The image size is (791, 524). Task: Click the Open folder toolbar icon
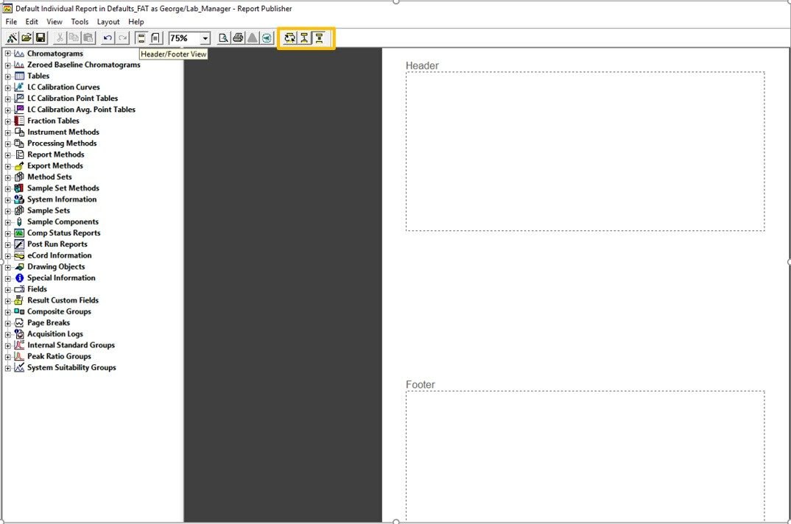[27, 38]
